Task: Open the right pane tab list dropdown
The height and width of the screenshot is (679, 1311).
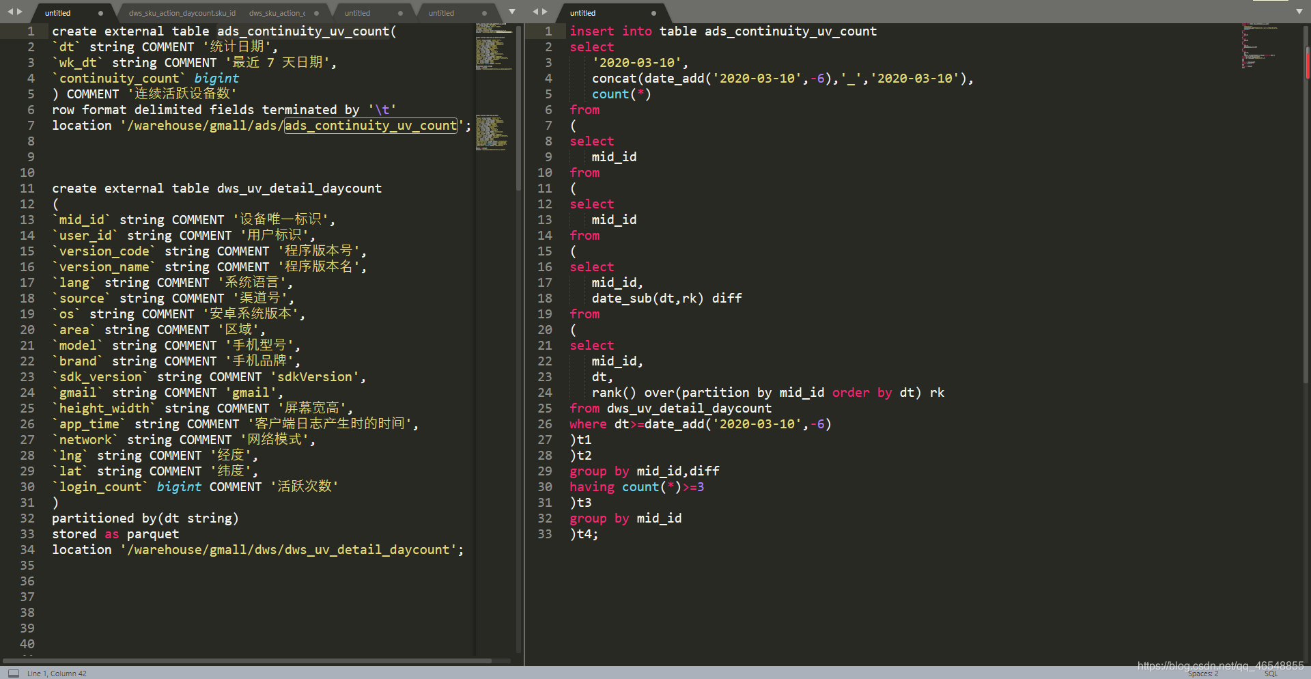Action: coord(1299,12)
